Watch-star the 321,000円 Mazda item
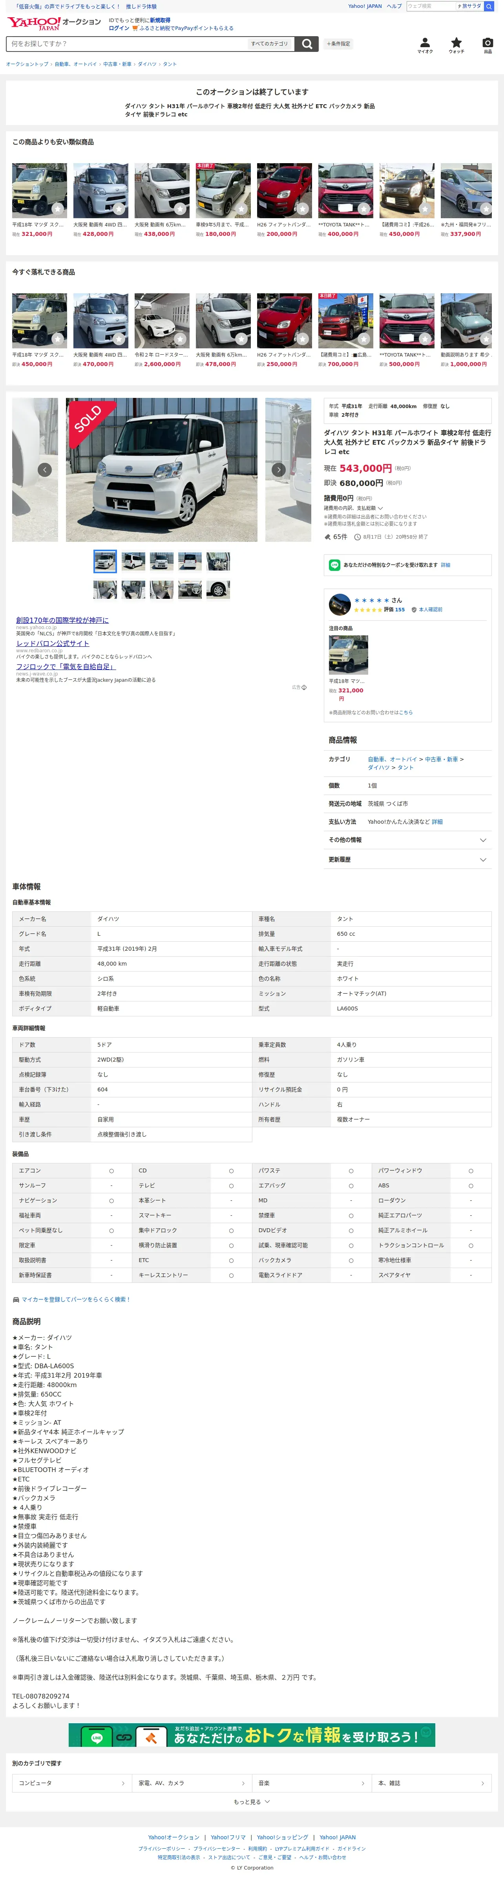The image size is (504, 1877). [57, 208]
